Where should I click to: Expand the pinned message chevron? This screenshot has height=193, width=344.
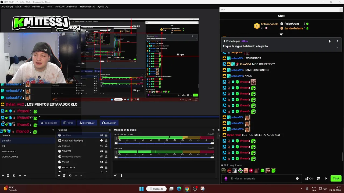point(337,47)
